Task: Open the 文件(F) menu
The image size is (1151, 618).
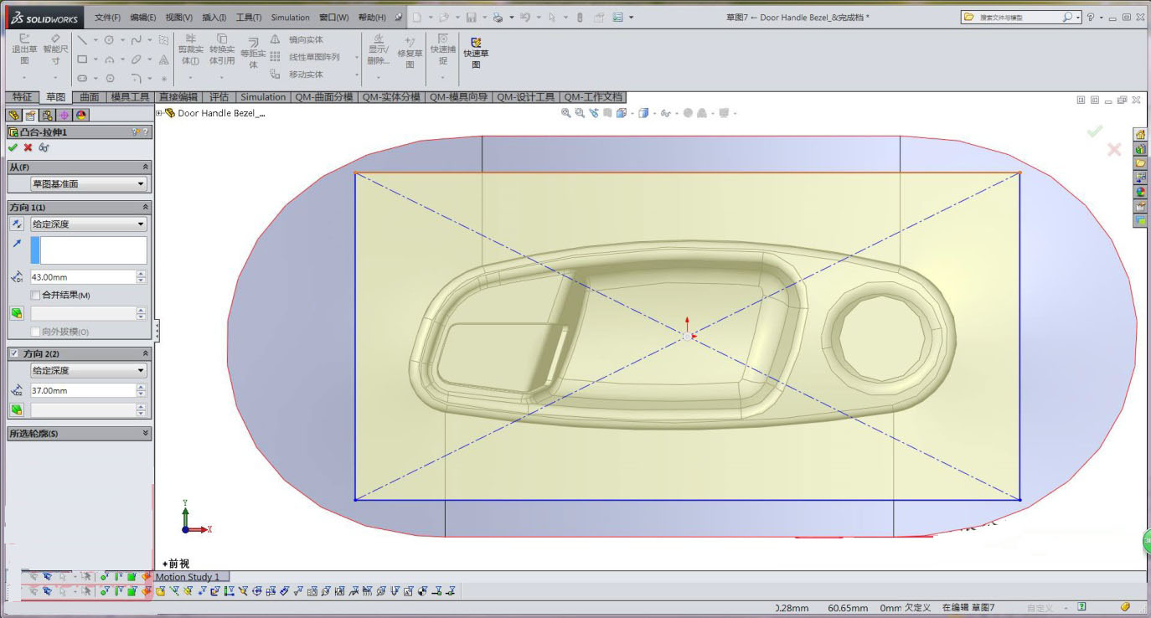Action: [107, 17]
